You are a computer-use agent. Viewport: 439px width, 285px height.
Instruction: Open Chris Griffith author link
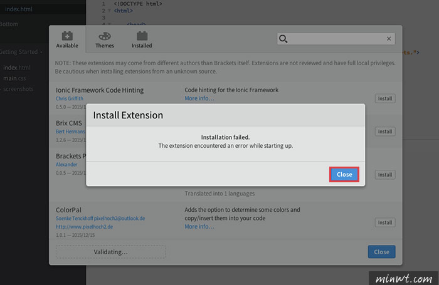point(70,98)
